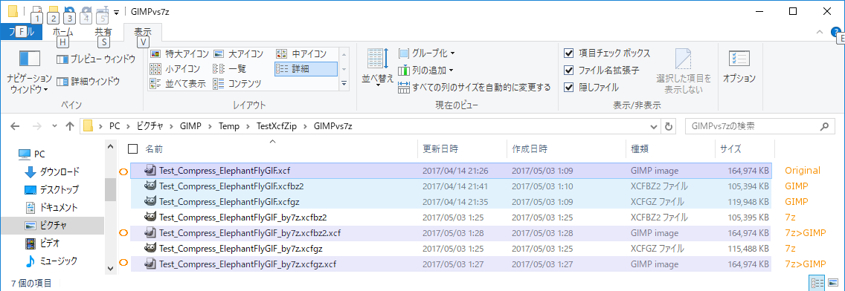845x291 pixels.
Task: Select Test_Compress_ElephantFlyGIF.xcfbz2 file
Action: point(450,186)
